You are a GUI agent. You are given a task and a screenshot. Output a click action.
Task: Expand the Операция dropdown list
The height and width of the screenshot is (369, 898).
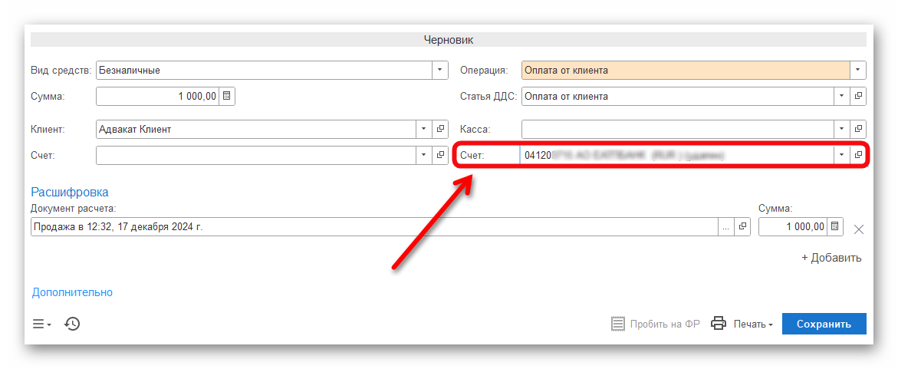click(858, 71)
